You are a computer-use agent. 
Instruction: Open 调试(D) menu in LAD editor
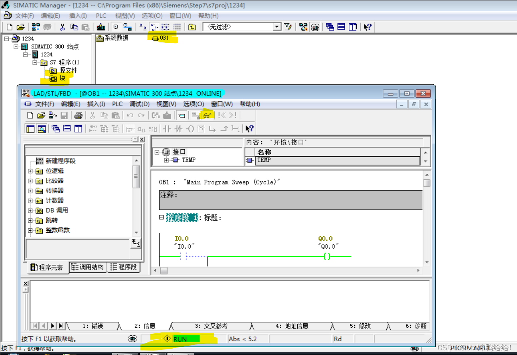pyautogui.click(x=139, y=104)
